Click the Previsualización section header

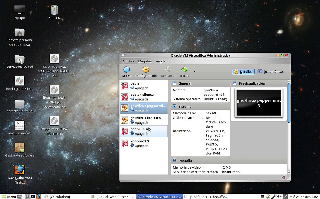(x=259, y=83)
